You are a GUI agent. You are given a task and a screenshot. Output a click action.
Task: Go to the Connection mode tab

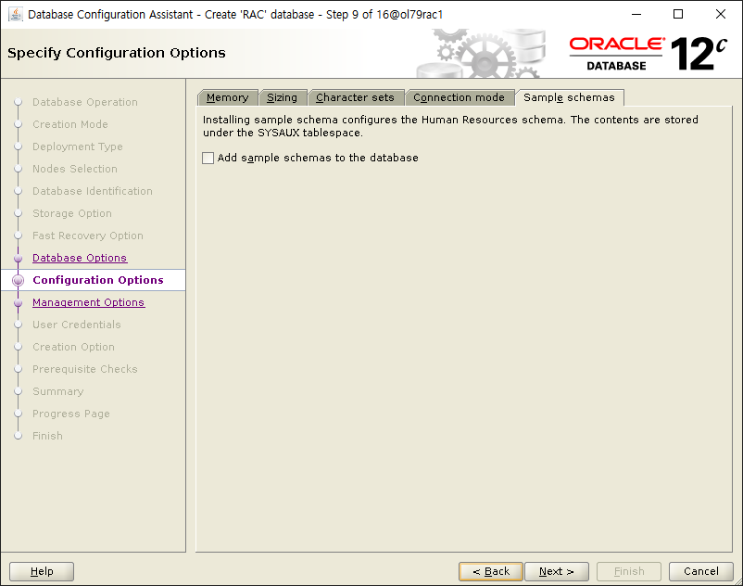460,97
